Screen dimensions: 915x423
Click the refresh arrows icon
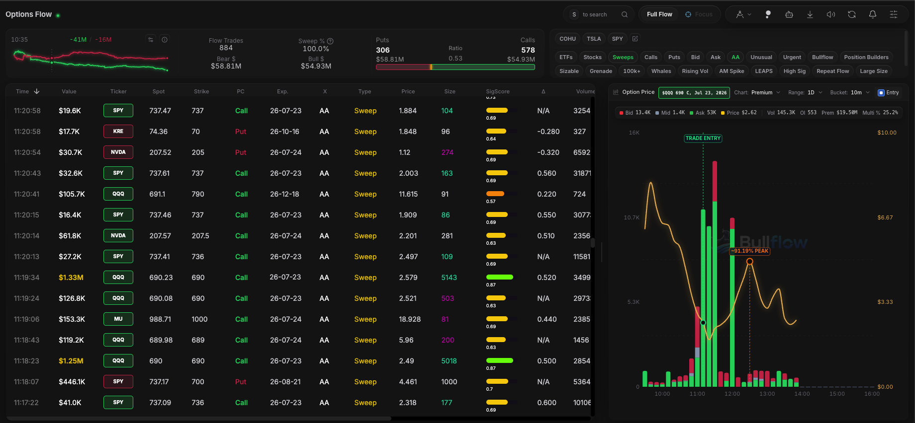pyautogui.click(x=852, y=14)
